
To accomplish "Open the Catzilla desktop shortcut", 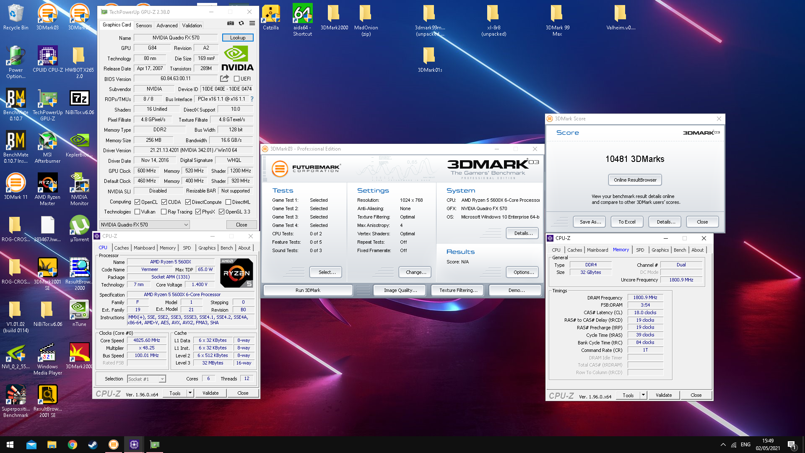I will [271, 17].
